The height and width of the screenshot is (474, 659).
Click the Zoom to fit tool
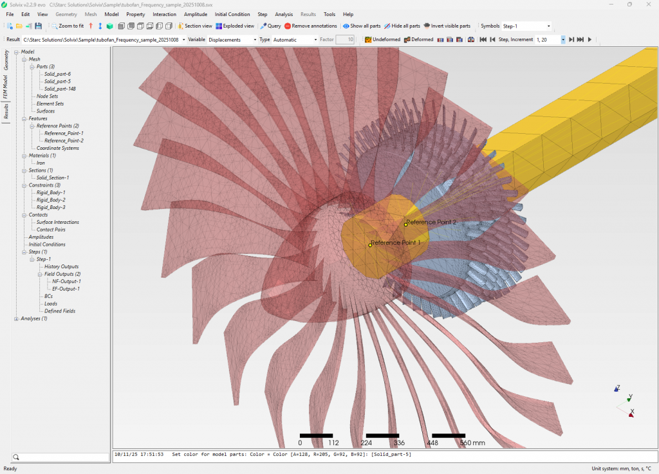67,26
